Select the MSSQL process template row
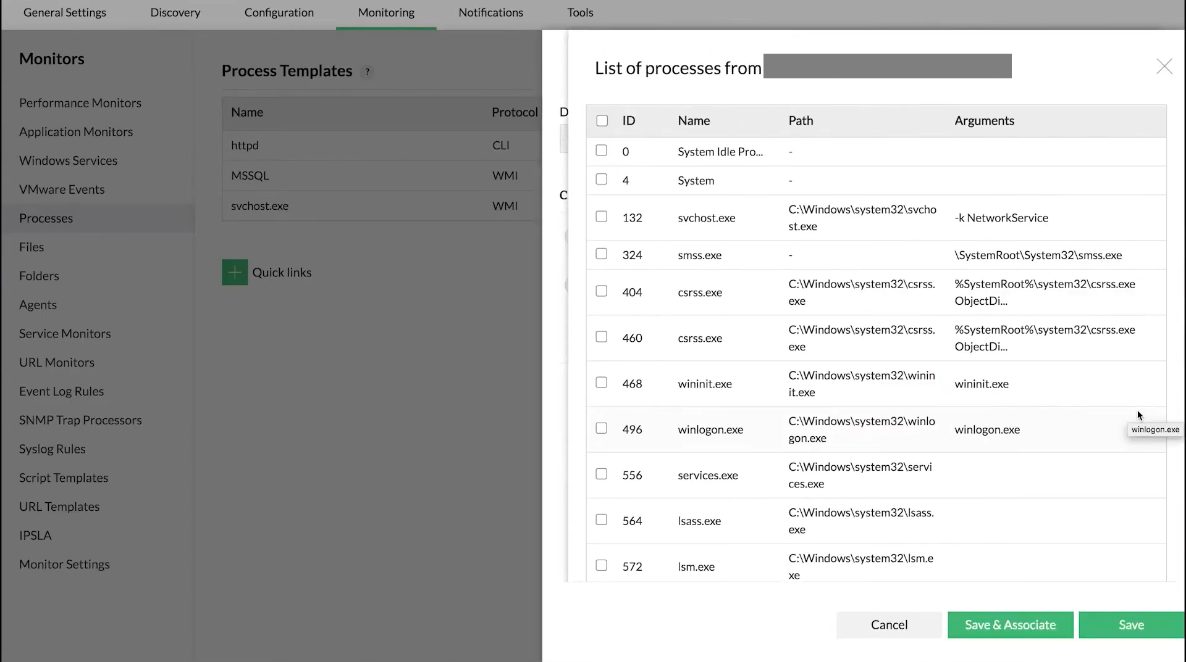 (x=250, y=176)
